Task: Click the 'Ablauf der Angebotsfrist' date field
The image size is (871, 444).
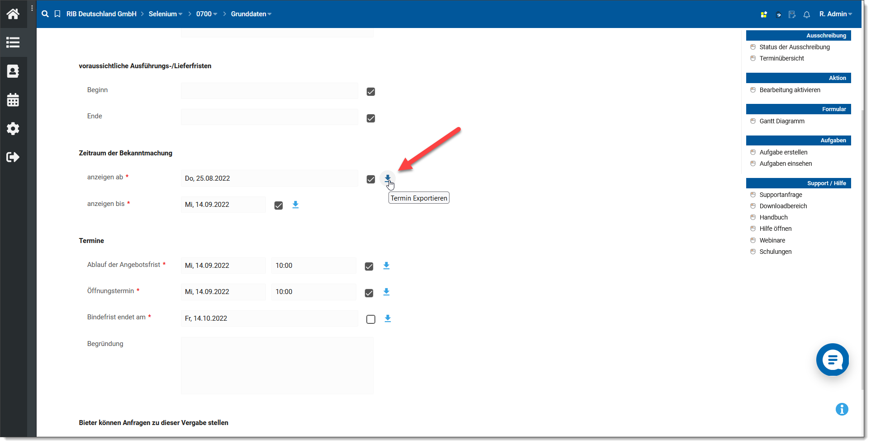Action: pos(223,266)
